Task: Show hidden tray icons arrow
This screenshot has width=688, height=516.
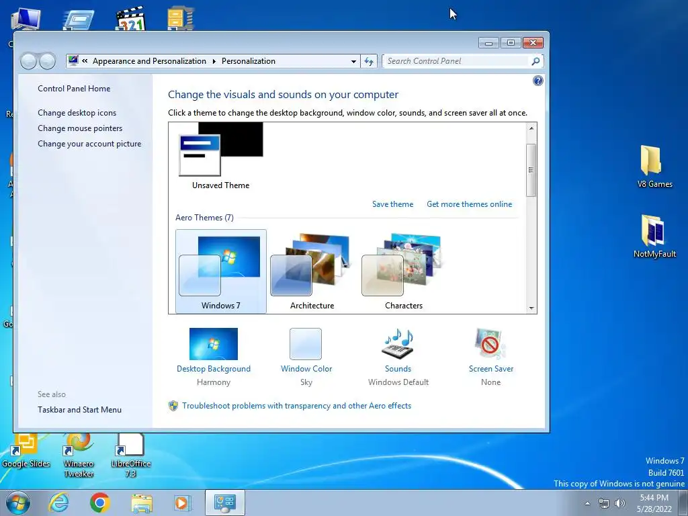Action: (587, 503)
